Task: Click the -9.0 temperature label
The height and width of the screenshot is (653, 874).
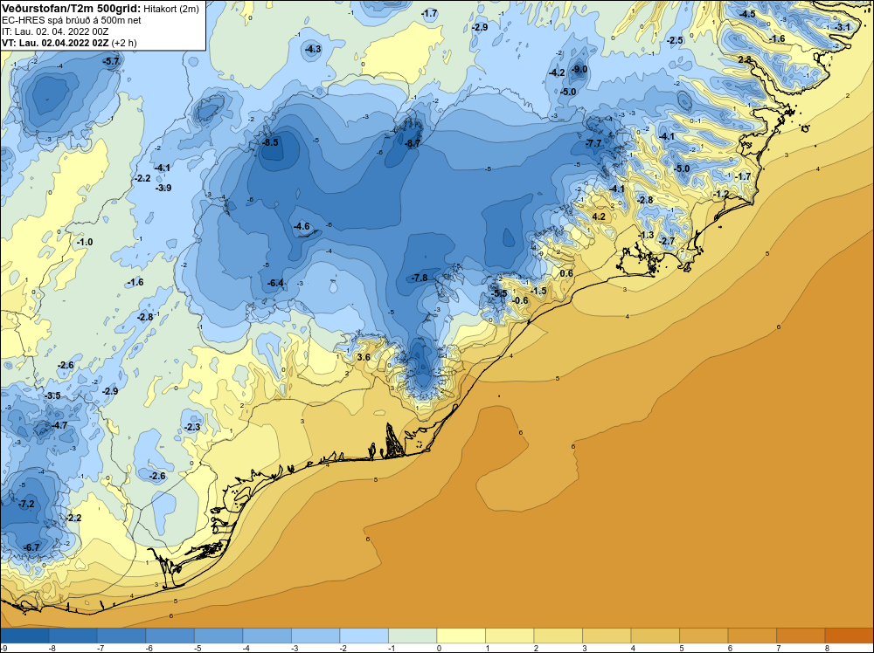Action: coord(579,69)
